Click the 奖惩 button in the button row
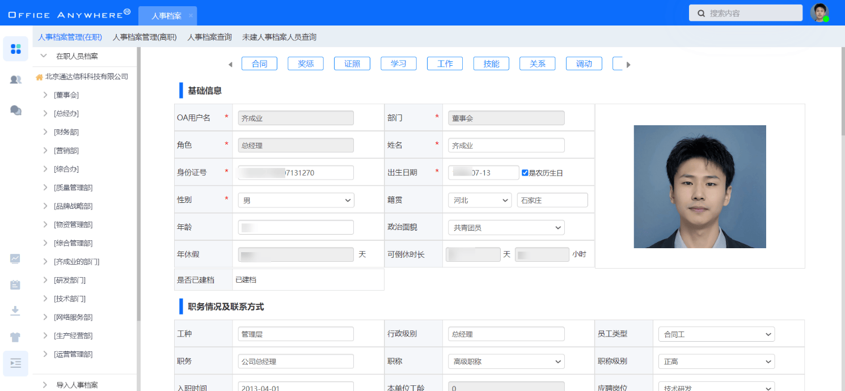Screen dimensions: 845x391 [x=305, y=63]
